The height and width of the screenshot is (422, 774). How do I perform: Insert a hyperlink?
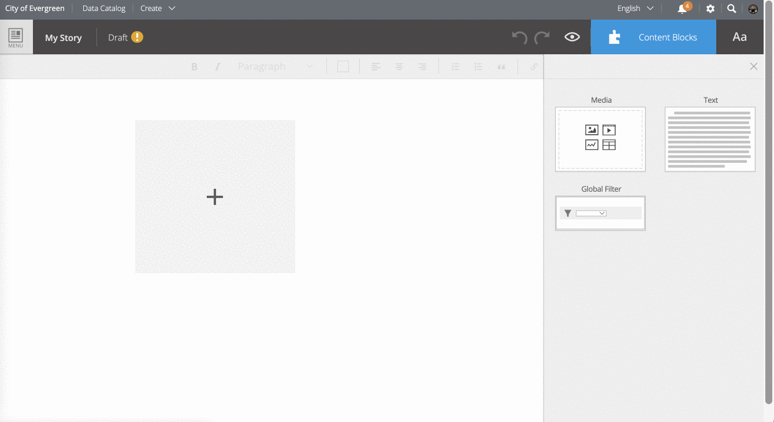pos(534,67)
